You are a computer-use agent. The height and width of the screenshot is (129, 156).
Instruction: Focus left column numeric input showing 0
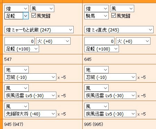click(x=19, y=41)
